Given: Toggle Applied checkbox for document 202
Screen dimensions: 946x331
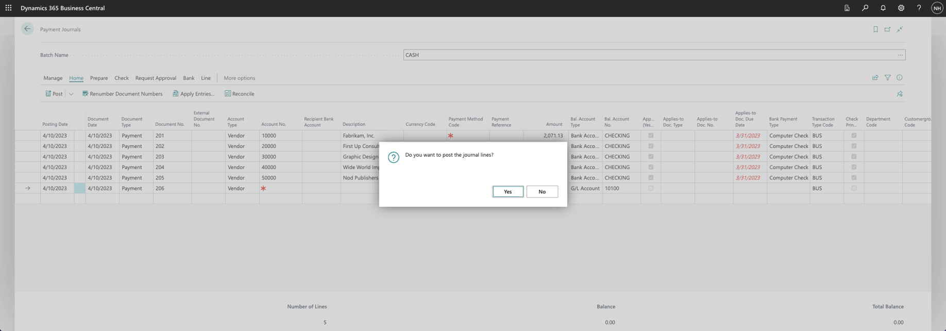Looking at the screenshot, I should point(651,146).
